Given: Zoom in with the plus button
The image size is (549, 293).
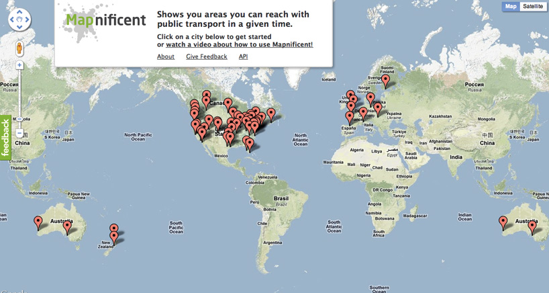Looking at the screenshot, I should tap(19, 65).
